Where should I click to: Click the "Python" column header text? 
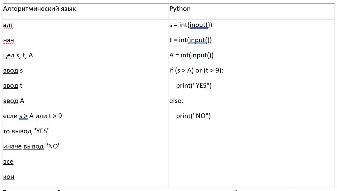(x=180, y=9)
